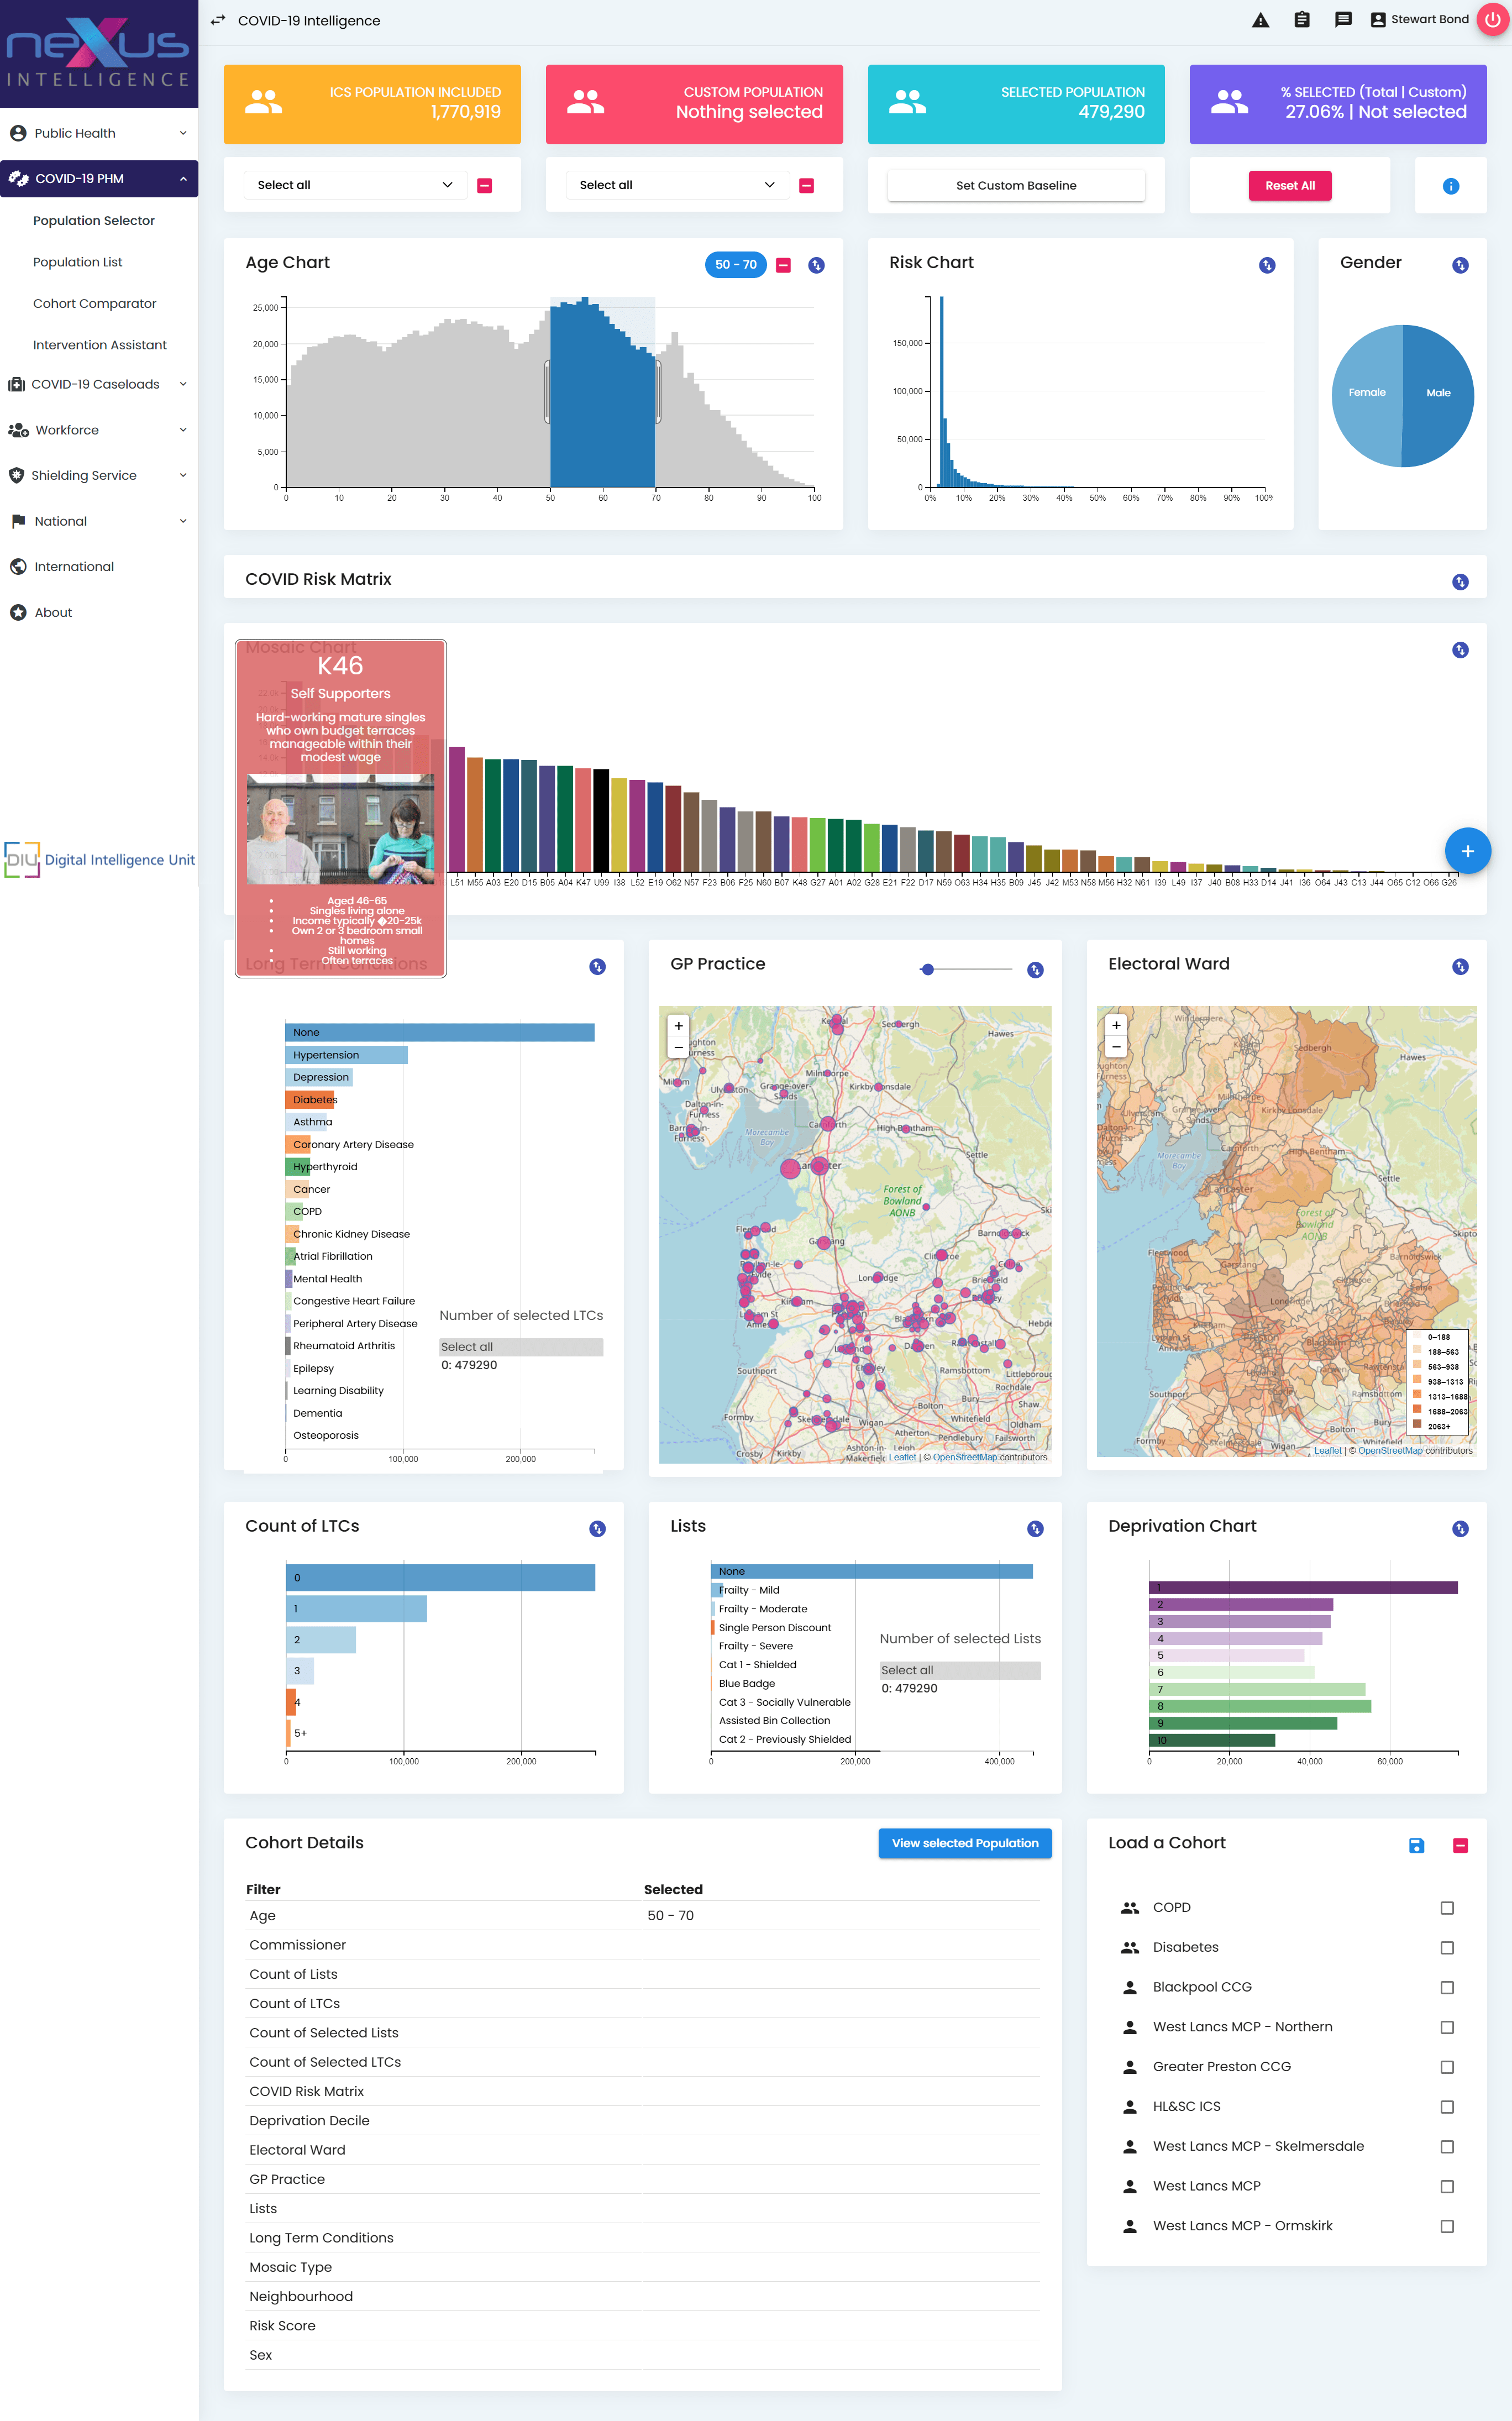The width and height of the screenshot is (1512, 2421).
Task: Open the chat message icon in header
Action: [x=1343, y=20]
